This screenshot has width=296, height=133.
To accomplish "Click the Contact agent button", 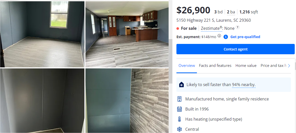I will click(x=235, y=49).
